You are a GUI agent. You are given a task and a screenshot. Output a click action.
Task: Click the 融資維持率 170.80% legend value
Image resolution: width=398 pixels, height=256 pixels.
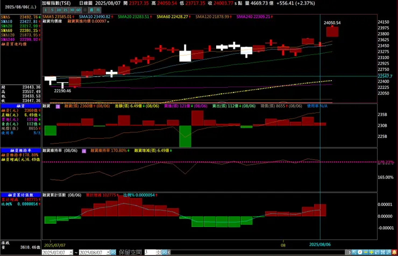point(110,151)
